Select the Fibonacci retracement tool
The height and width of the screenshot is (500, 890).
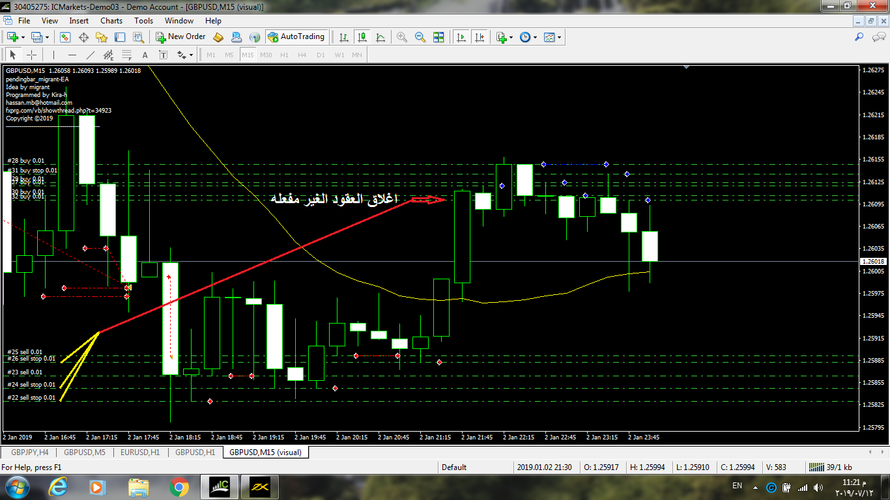tap(127, 55)
